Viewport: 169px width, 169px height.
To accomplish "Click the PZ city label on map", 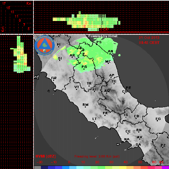I will [x=163, y=145].
